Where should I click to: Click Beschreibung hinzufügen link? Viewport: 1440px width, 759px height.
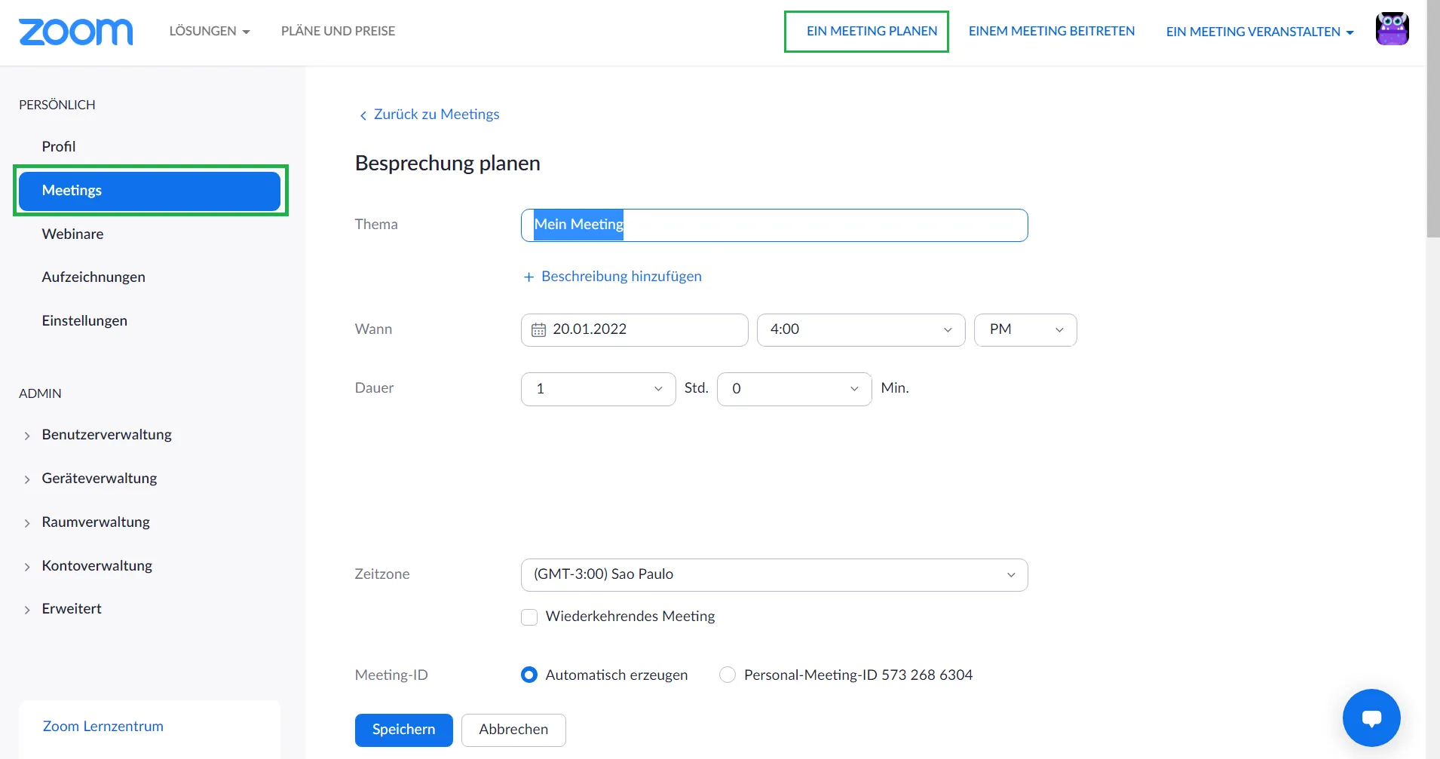(621, 277)
